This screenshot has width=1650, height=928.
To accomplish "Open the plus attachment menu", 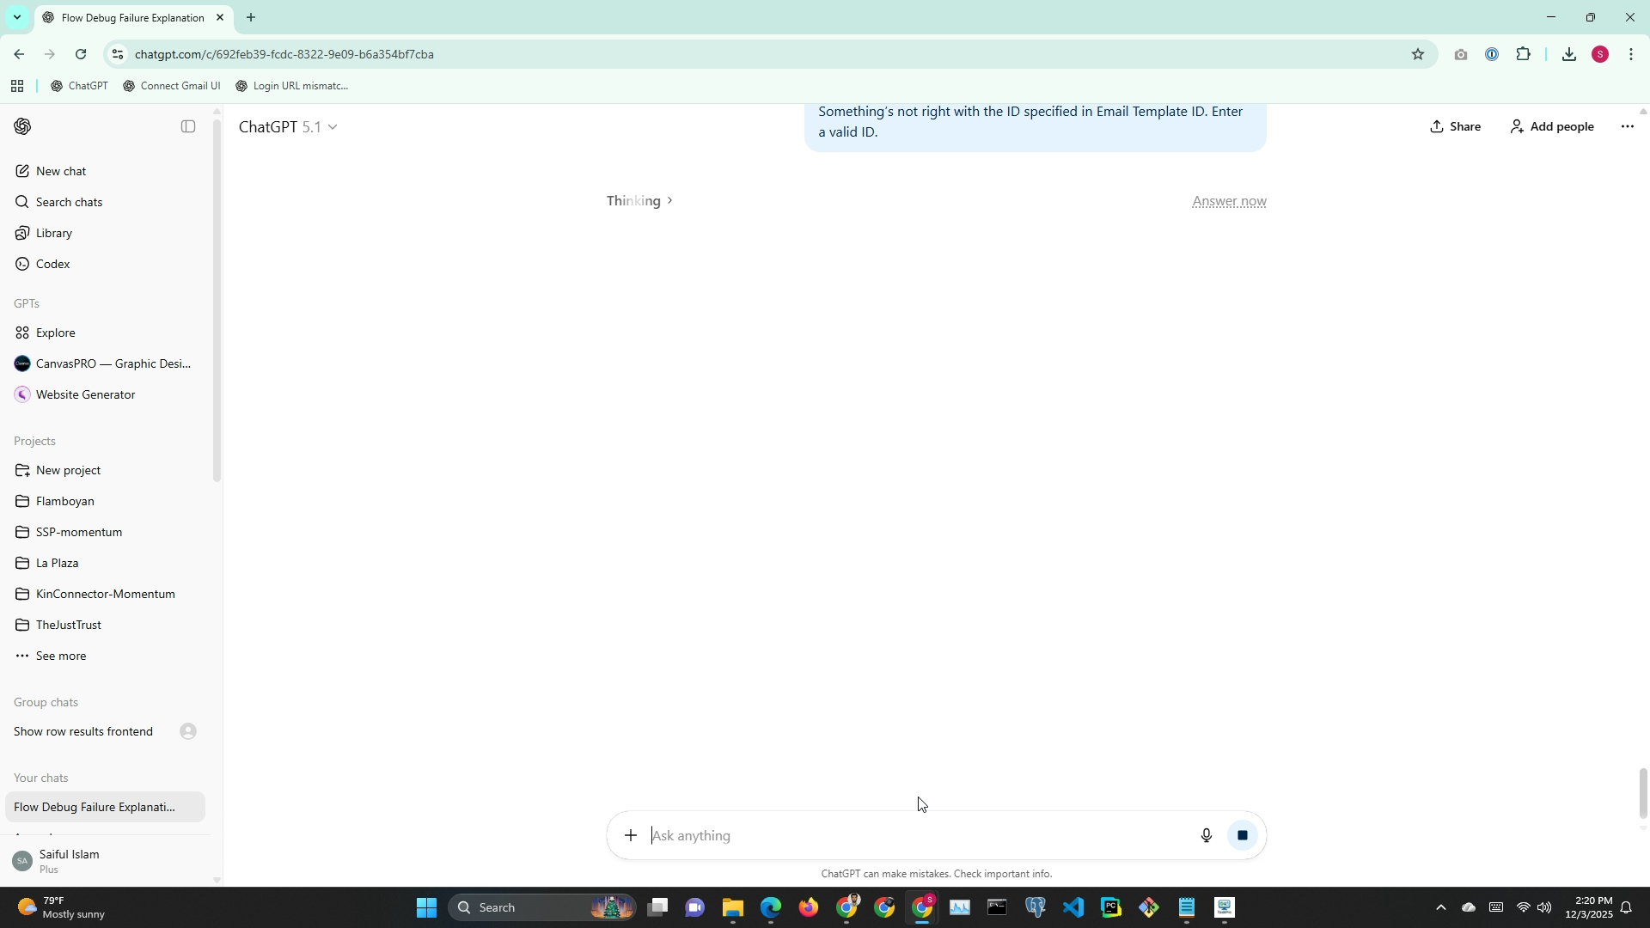I will point(631,835).
